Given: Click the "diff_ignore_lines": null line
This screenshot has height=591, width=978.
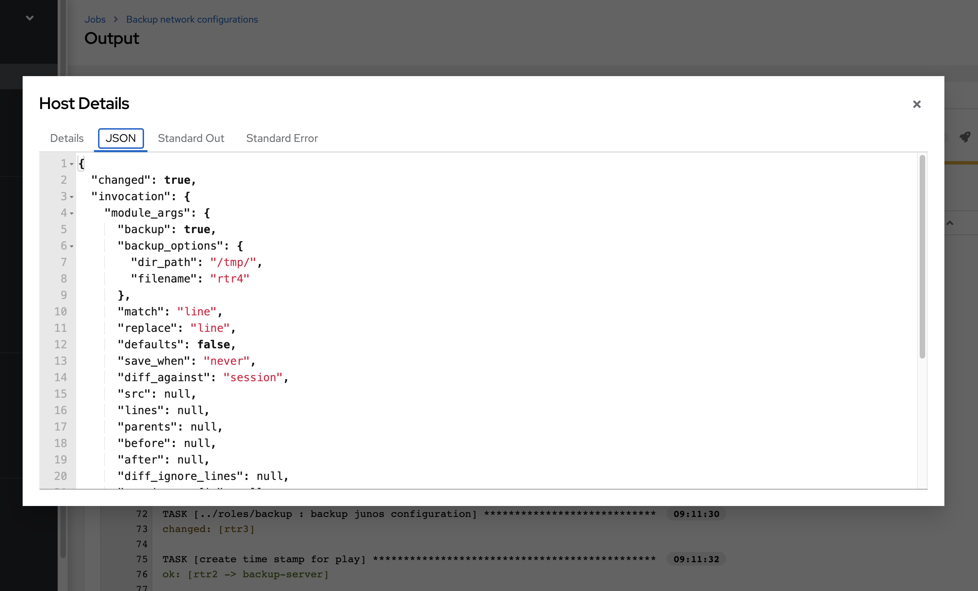Looking at the screenshot, I should point(203,476).
